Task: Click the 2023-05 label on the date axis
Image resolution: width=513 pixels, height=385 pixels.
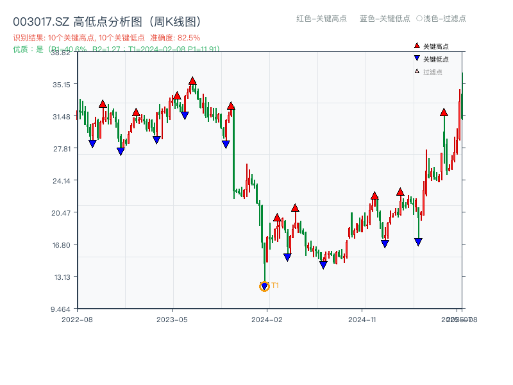Action: (x=172, y=319)
